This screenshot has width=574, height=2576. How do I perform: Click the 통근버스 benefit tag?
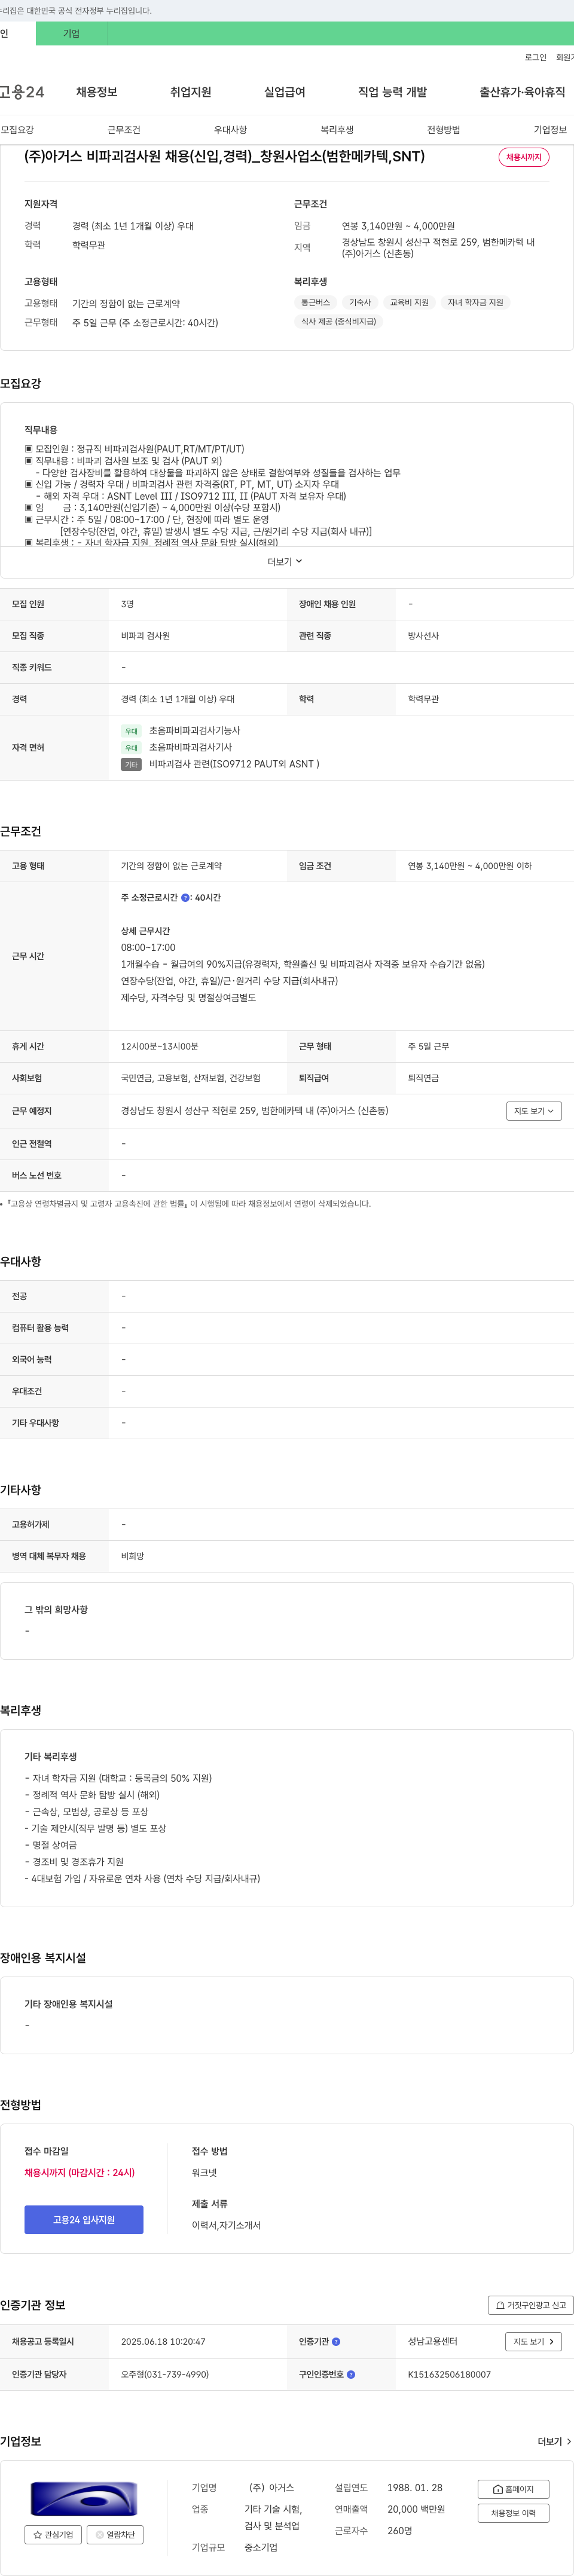316,302
